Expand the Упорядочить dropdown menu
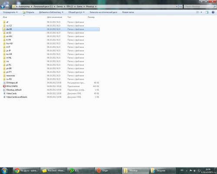Screen dimensions: 217x174 click(10, 12)
